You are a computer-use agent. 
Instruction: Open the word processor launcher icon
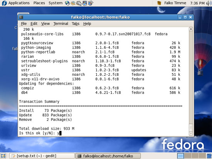click(79, 3)
